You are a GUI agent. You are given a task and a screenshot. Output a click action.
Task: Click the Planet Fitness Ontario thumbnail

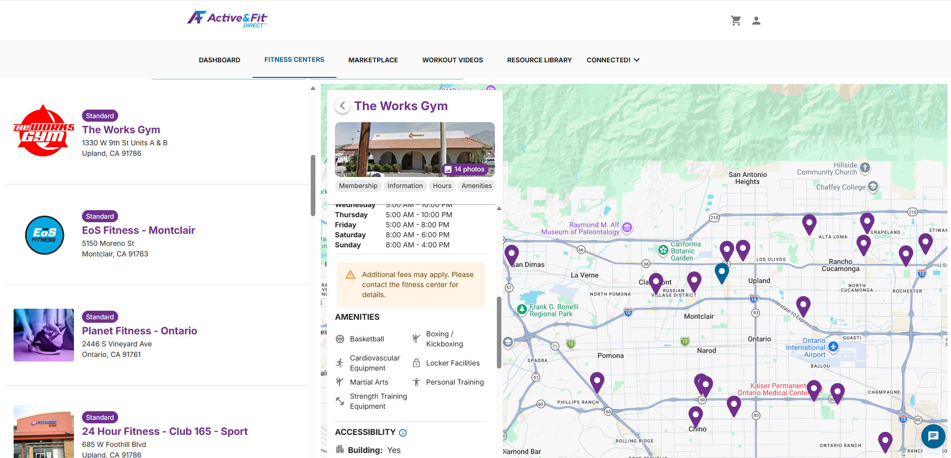44,335
